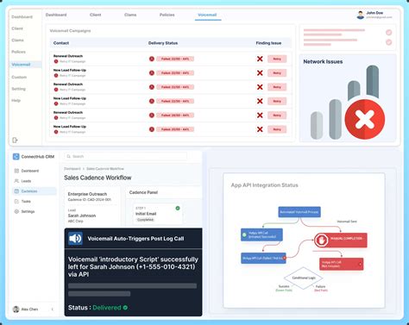Click the Contact column header

coord(61,43)
